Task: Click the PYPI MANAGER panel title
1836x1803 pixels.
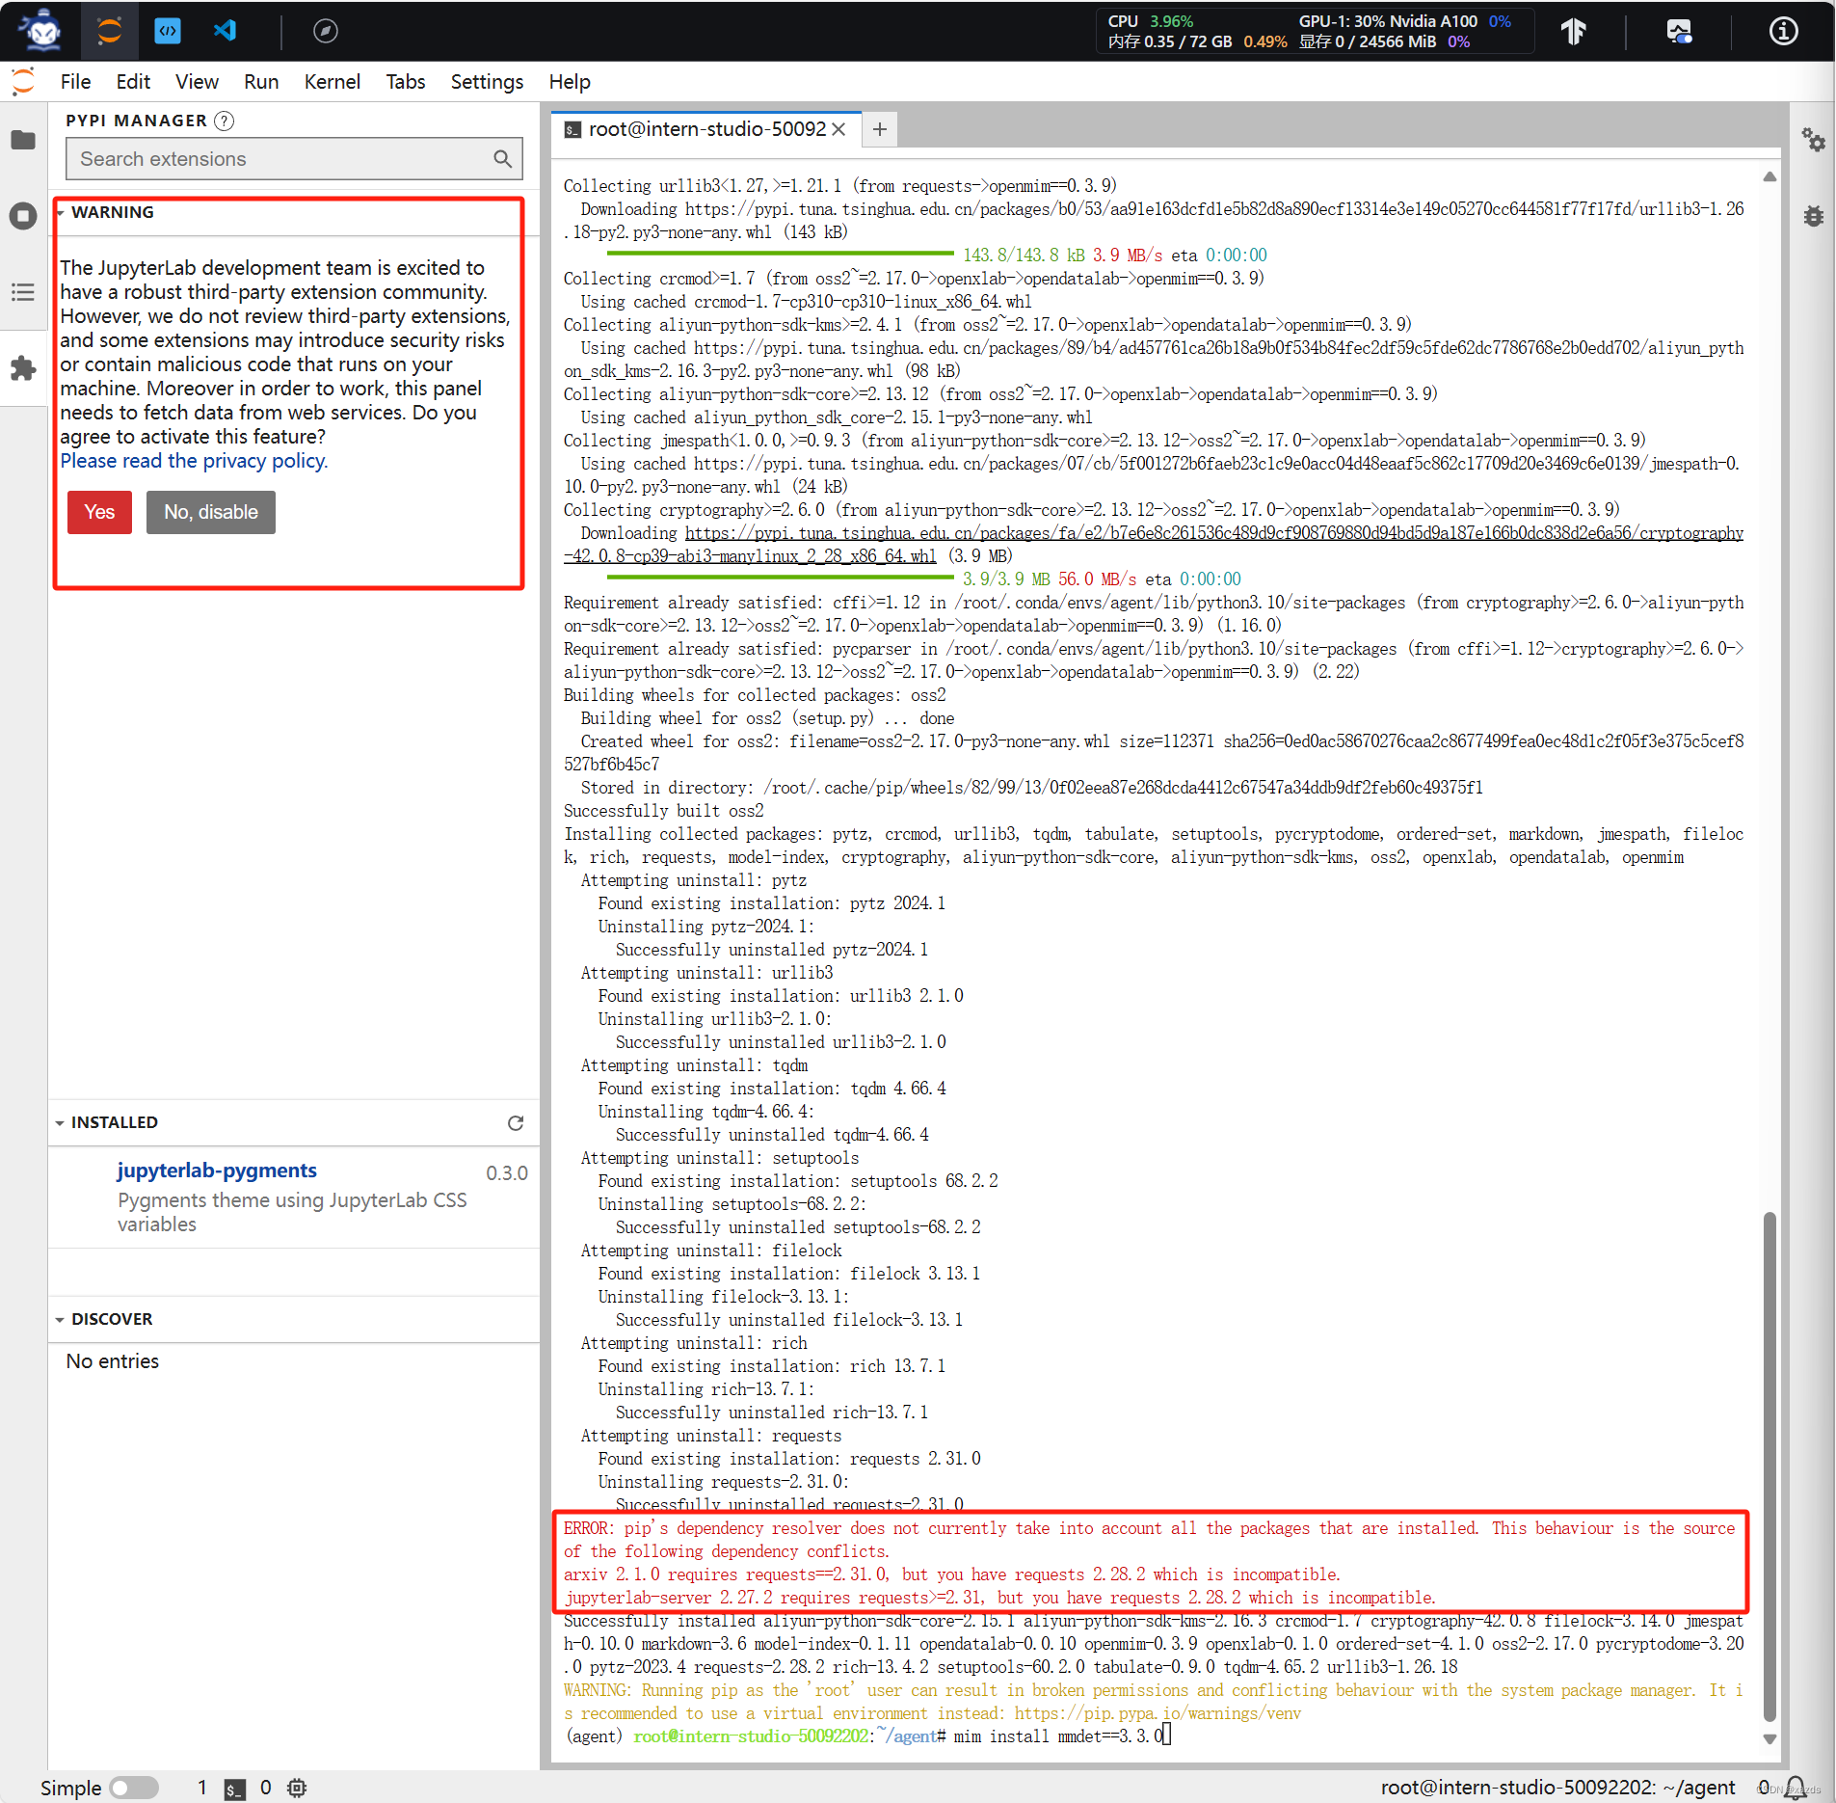Action: click(x=136, y=121)
